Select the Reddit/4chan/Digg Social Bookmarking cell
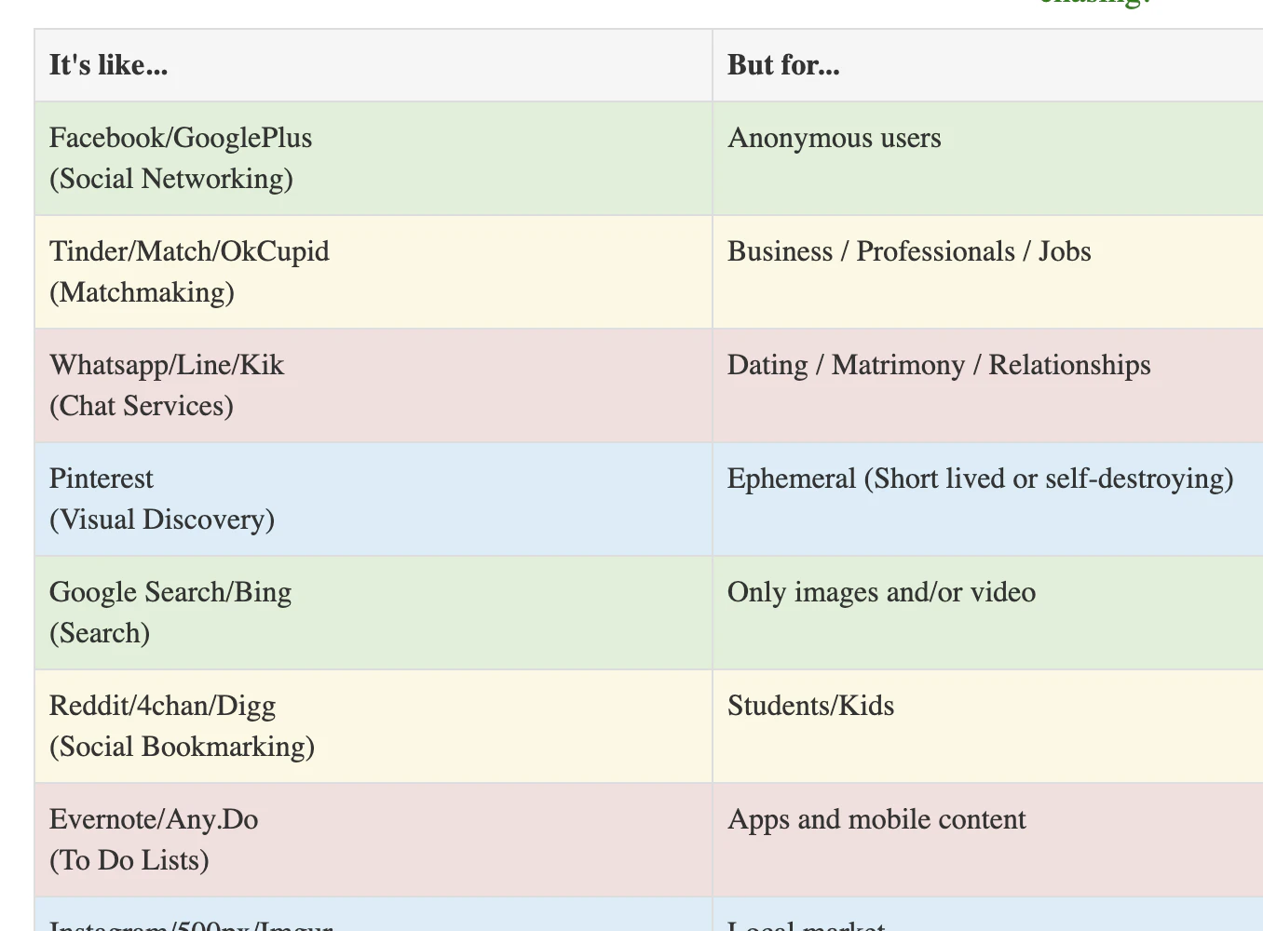Image resolution: width=1263 pixels, height=931 pixels. point(373,726)
